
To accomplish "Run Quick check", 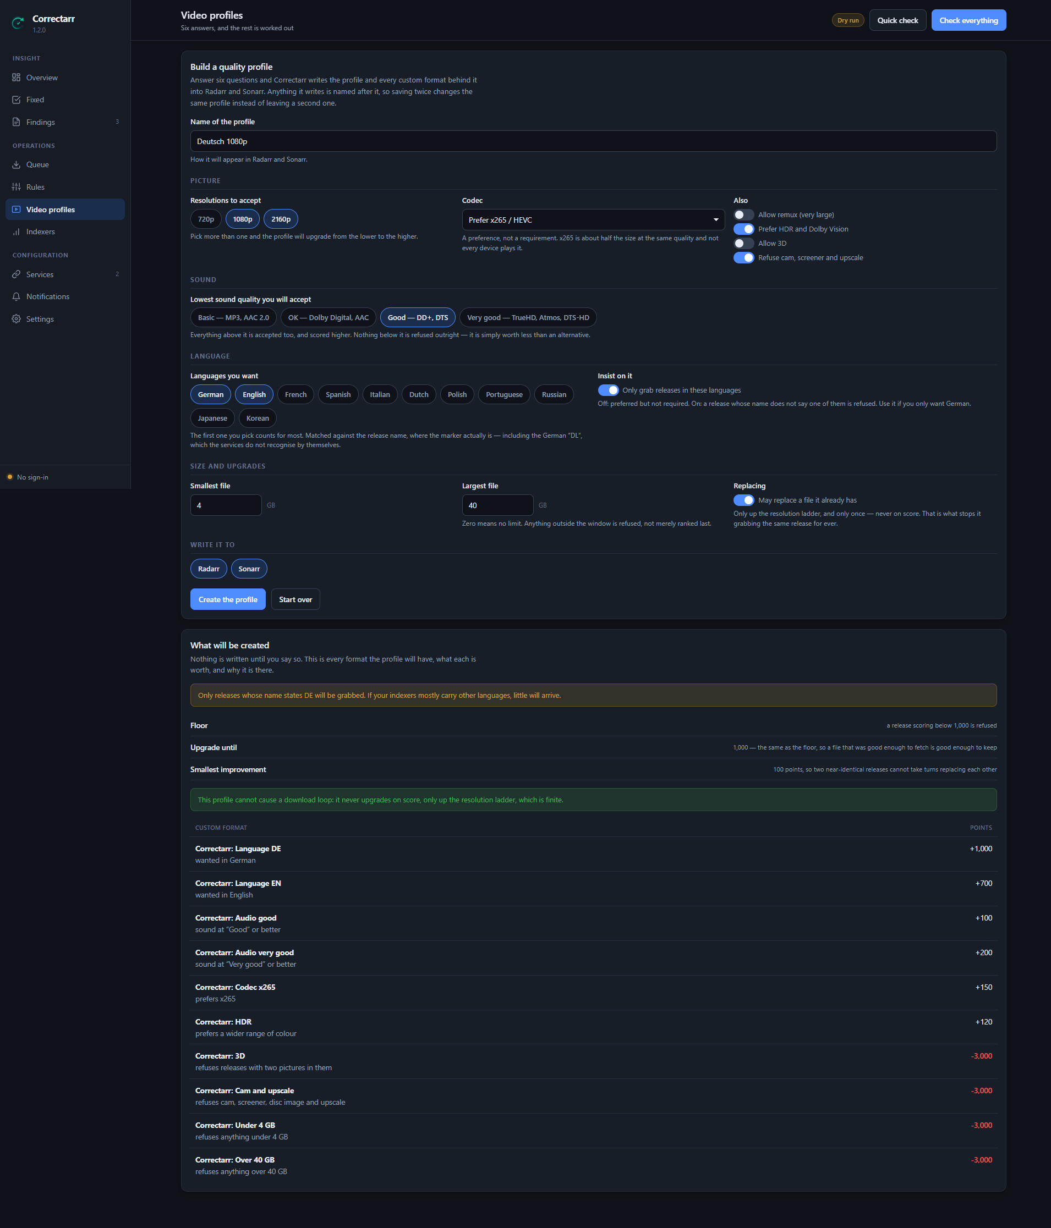I will tap(897, 20).
